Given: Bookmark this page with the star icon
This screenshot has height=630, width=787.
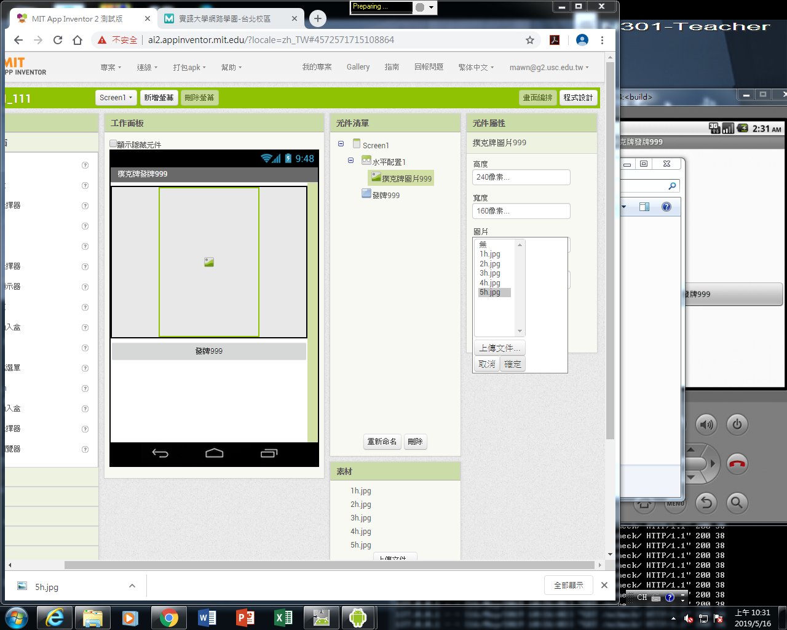Looking at the screenshot, I should [x=529, y=40].
